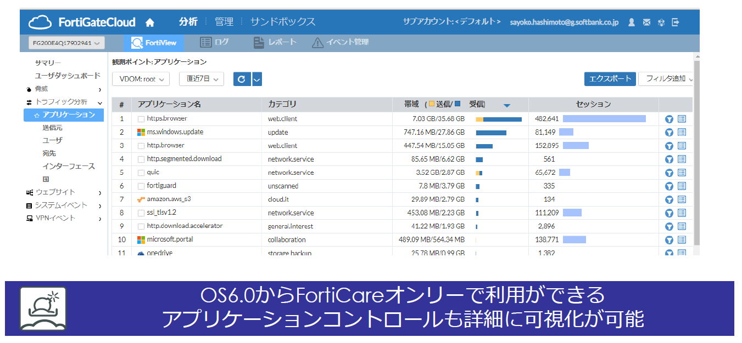Click the セッション column header

pos(593,104)
